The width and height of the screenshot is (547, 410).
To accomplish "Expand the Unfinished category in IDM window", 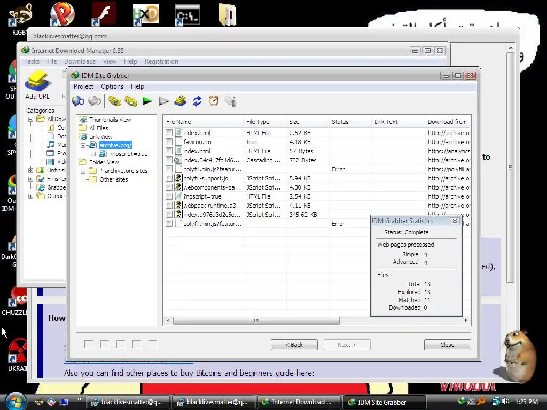I will 30,170.
